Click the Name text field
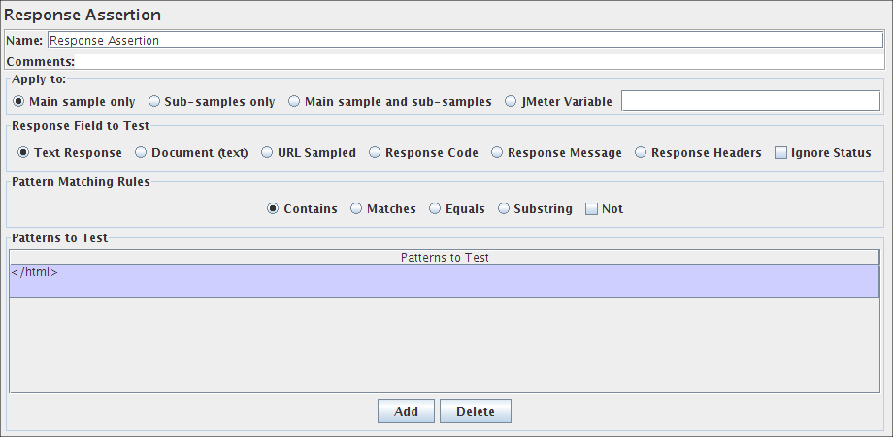 (464, 41)
